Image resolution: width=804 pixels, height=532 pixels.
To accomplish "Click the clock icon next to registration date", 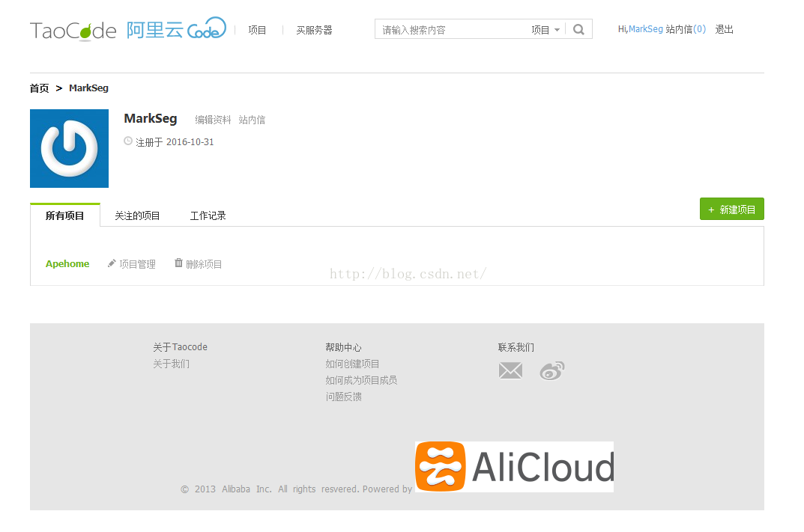I will tap(128, 141).
